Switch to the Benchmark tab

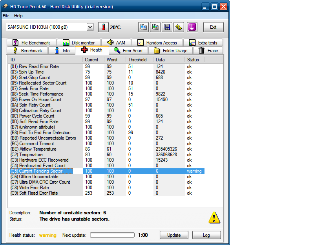pos(27,51)
